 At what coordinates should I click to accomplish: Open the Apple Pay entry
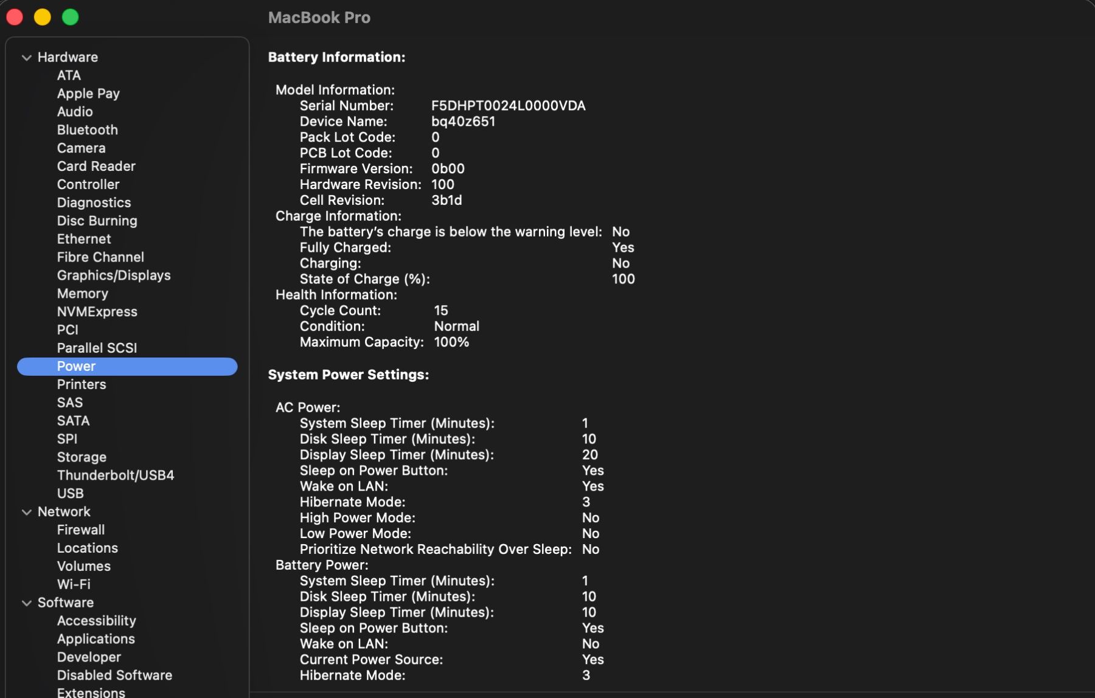point(88,94)
